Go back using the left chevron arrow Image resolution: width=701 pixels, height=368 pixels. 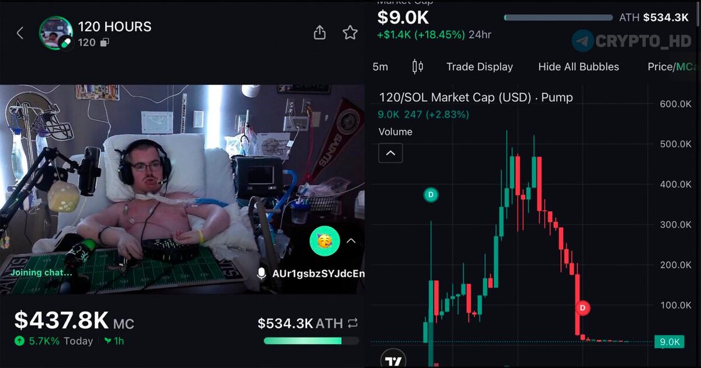coord(20,33)
